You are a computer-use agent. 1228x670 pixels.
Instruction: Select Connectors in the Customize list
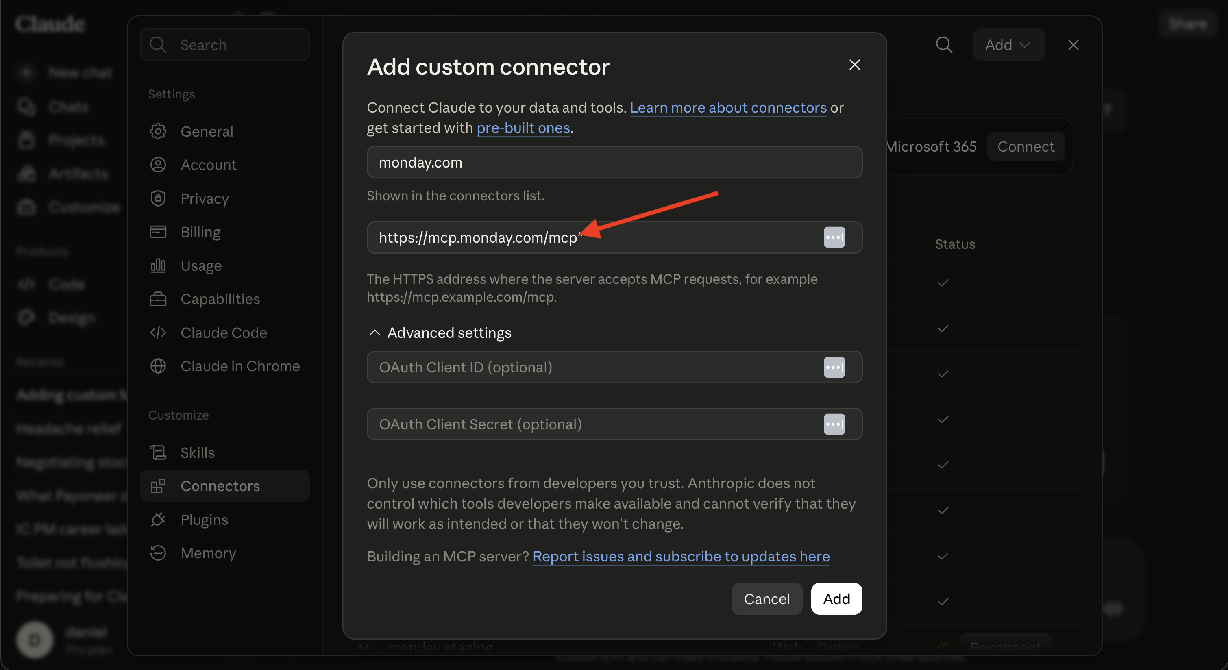pos(224,486)
